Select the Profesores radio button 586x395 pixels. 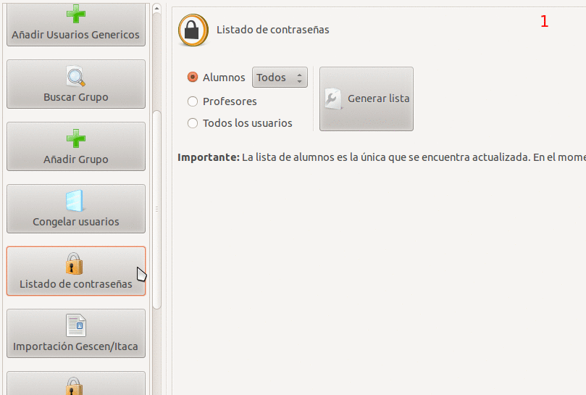pos(193,101)
